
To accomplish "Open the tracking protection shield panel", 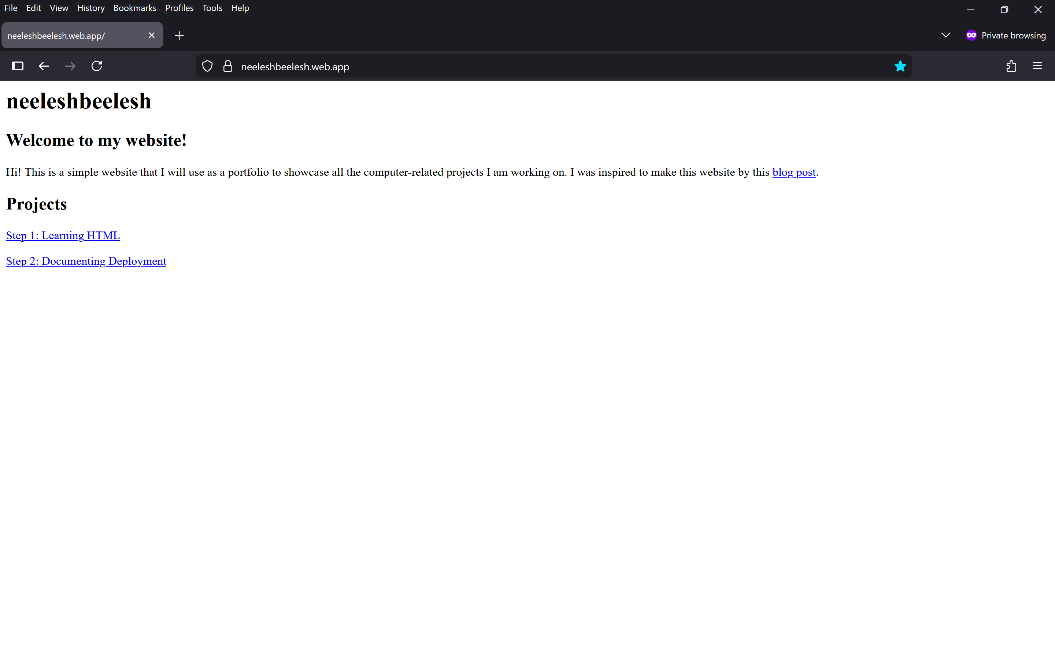I will click(207, 66).
